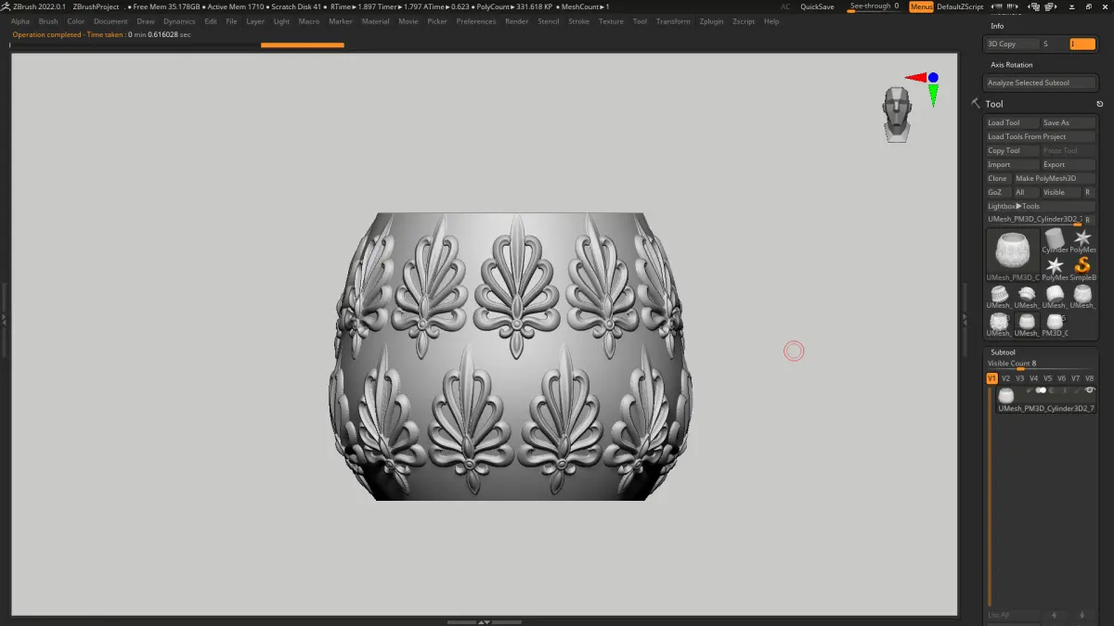The image size is (1114, 626).
Task: Click the subtool list vertical scrollbar
Action: (990, 496)
